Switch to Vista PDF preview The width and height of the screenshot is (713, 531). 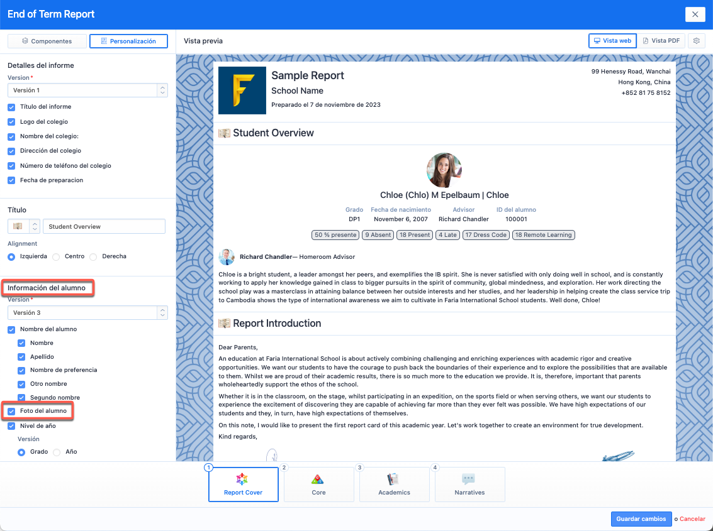click(x=661, y=41)
